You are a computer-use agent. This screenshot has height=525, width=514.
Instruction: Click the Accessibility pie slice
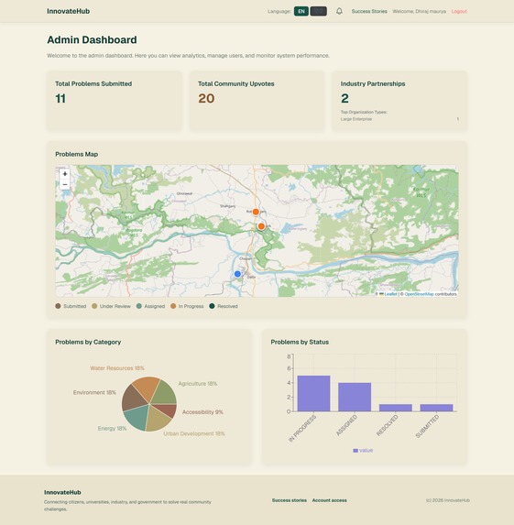(x=167, y=410)
